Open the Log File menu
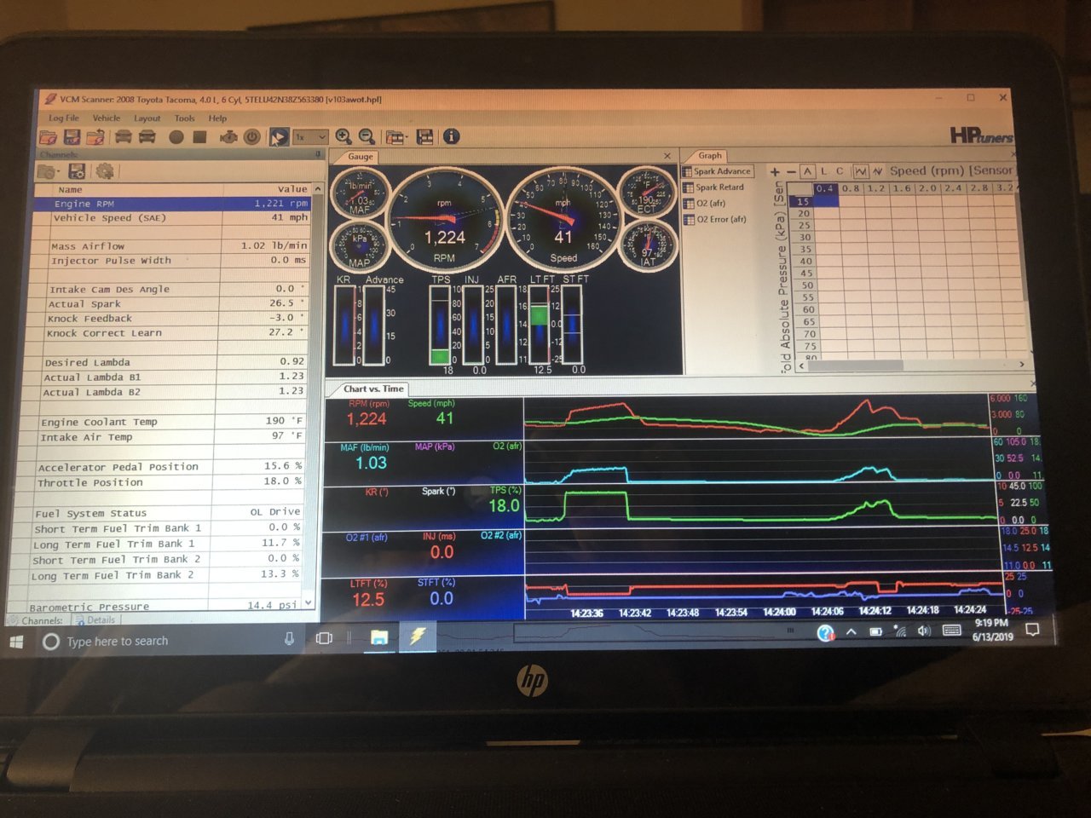The height and width of the screenshot is (818, 1091). (x=63, y=118)
